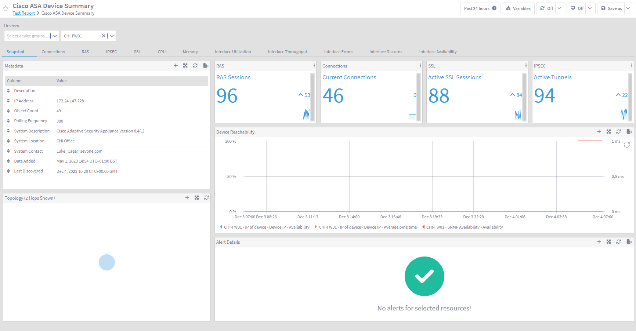
Task: Switch to the Connections tab
Action: pos(53,52)
